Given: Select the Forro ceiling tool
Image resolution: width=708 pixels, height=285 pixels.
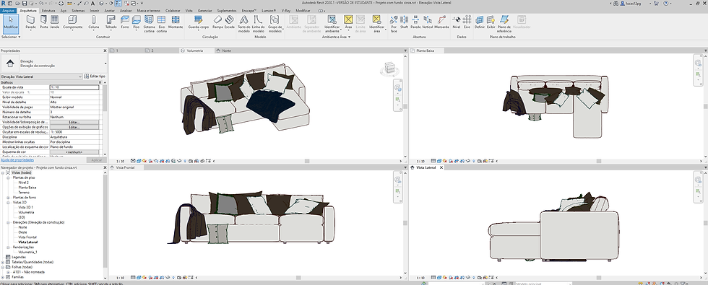Looking at the screenshot, I should (x=125, y=22).
